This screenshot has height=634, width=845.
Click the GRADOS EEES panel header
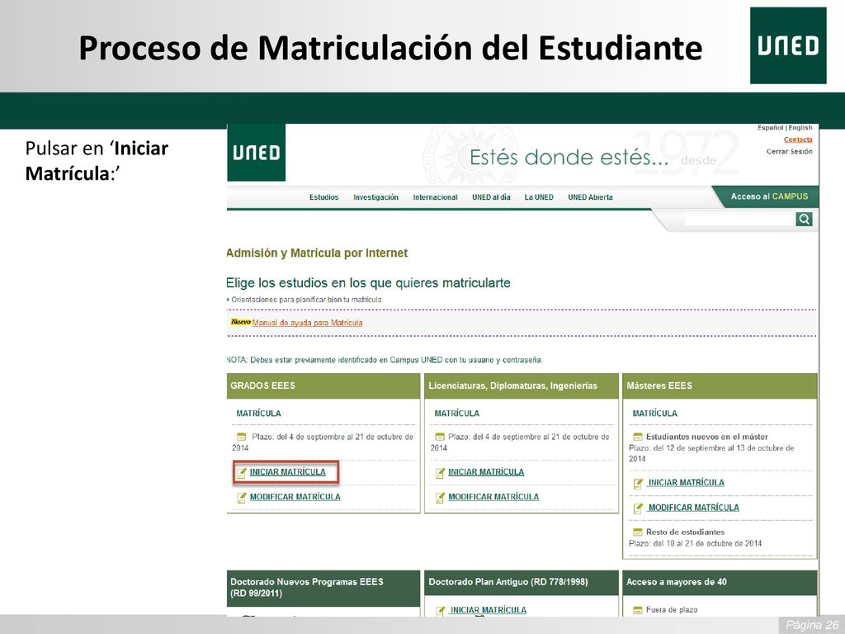tap(323, 386)
